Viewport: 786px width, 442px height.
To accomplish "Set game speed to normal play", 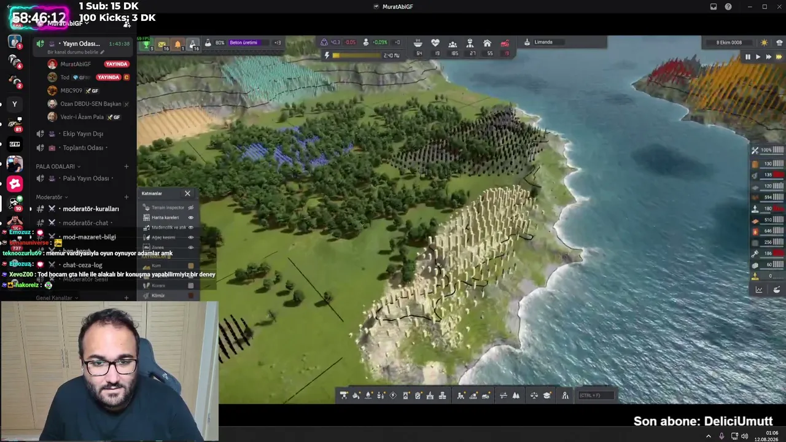I will click(758, 56).
